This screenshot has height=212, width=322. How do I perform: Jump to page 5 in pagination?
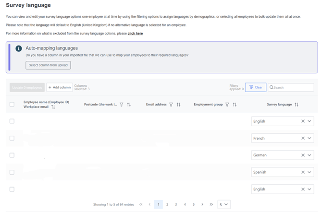click(194, 204)
